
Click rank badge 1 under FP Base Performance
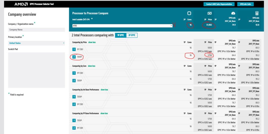point(74,120)
